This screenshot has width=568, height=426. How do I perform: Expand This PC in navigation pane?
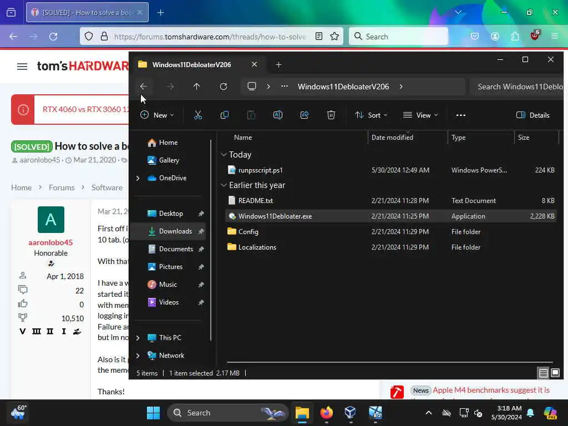tap(138, 338)
